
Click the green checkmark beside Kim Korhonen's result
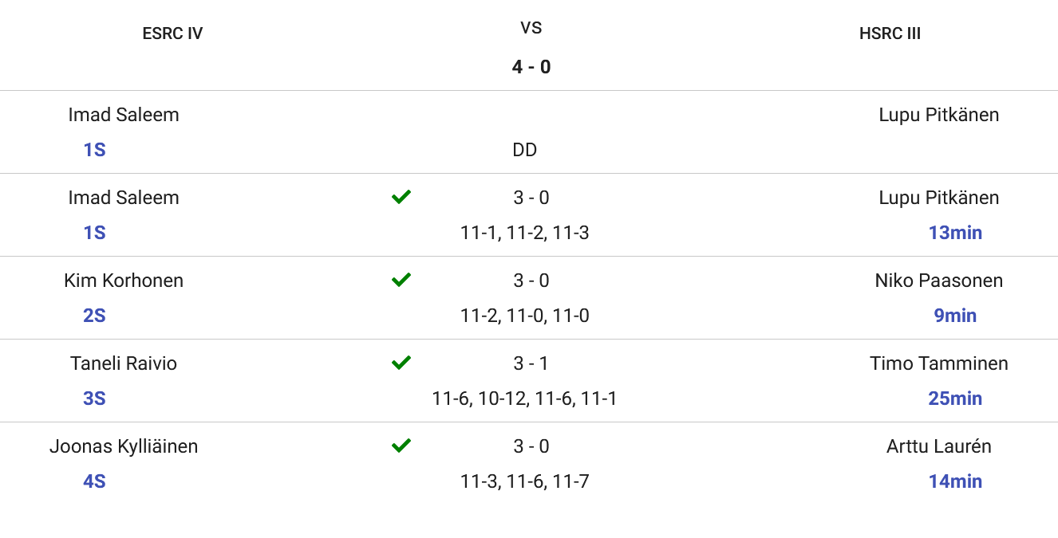coord(401,280)
